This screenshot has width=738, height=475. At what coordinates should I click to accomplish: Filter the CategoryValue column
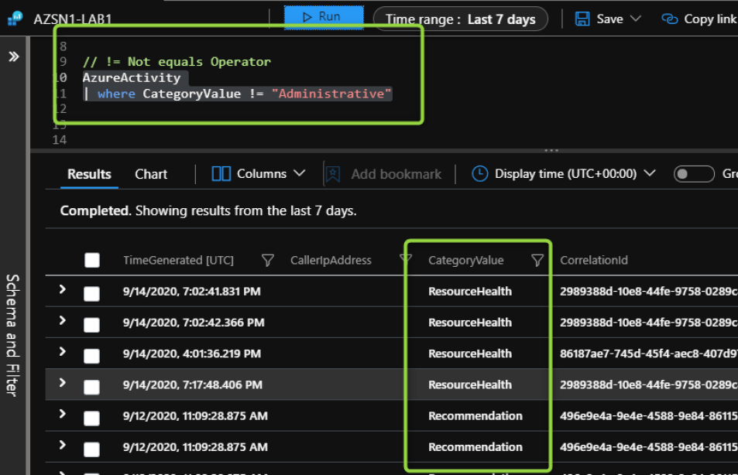[537, 260]
